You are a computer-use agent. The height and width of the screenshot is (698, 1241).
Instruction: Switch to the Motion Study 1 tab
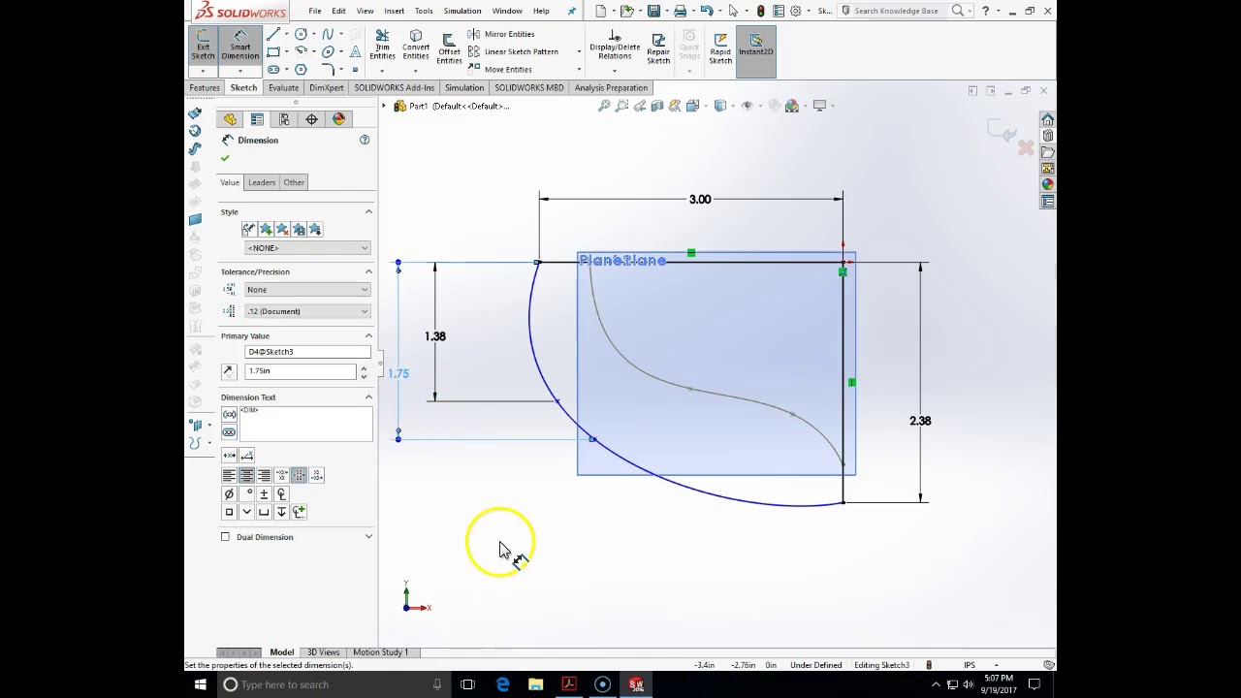point(380,652)
